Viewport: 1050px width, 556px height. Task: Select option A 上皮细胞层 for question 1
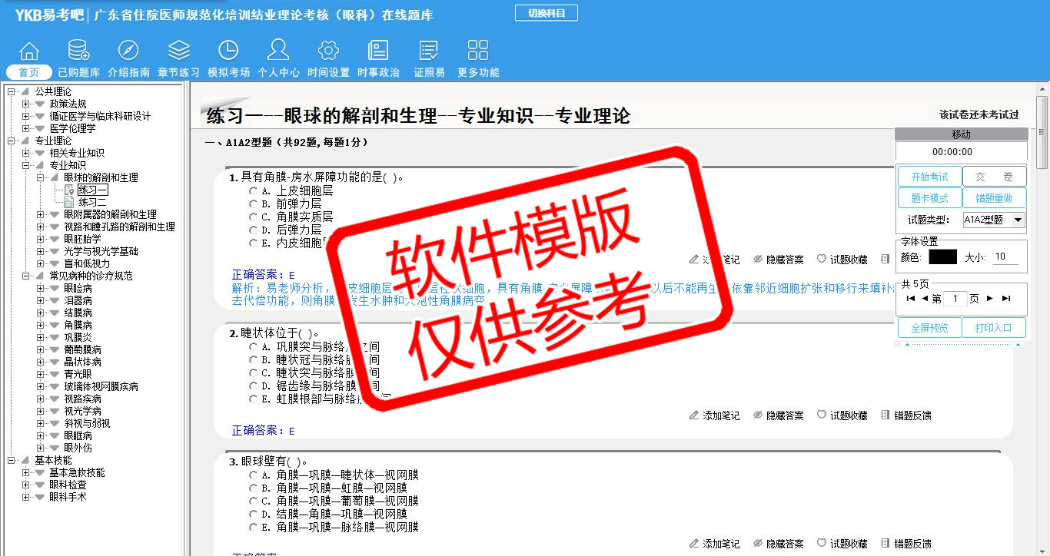(x=253, y=191)
